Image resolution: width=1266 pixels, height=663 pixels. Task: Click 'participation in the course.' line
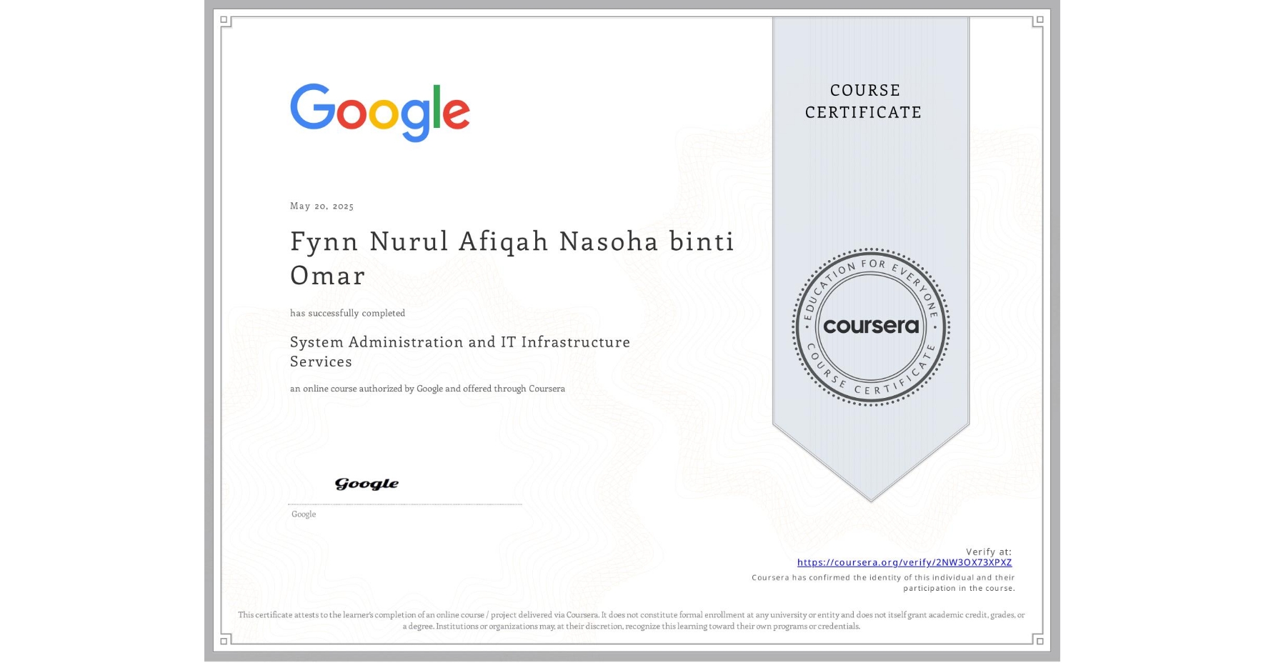959,588
